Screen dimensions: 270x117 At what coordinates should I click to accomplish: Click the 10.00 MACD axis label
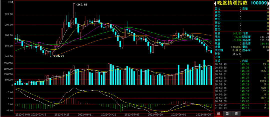click(x=10, y=92)
